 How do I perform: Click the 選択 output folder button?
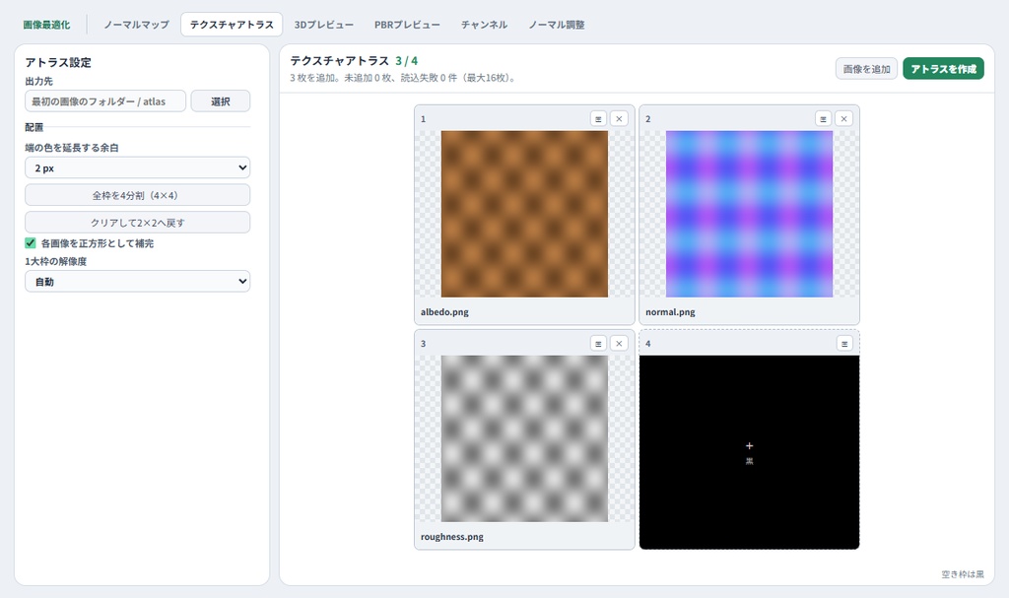click(x=221, y=101)
